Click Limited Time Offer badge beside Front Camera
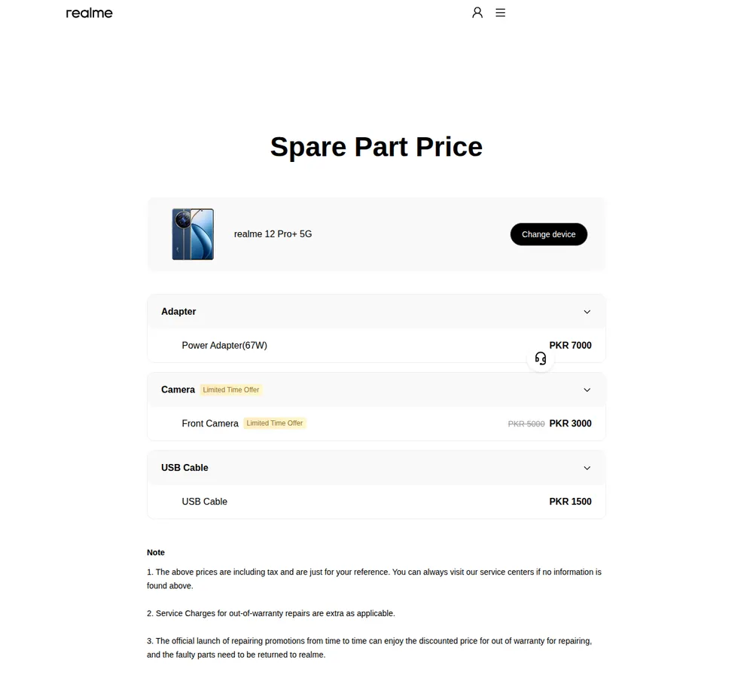 pyautogui.click(x=275, y=423)
